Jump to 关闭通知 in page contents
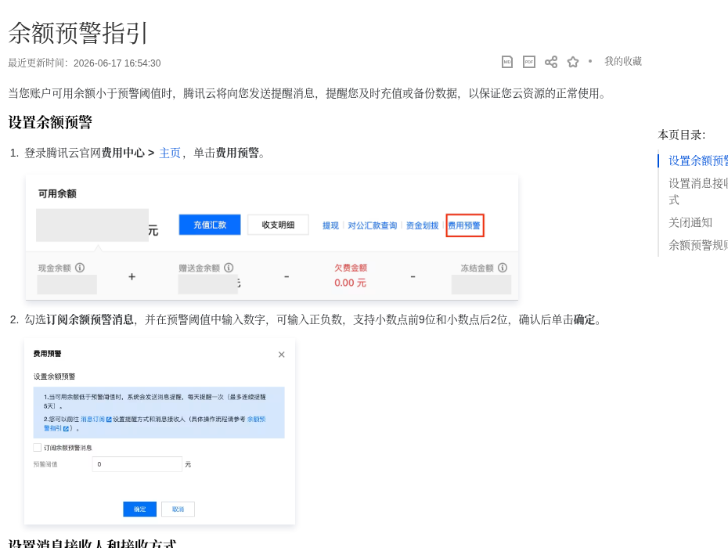 pos(690,222)
